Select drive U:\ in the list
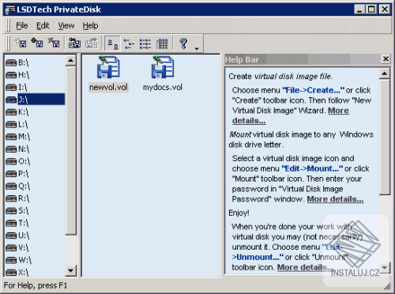This screenshot has width=395, height=294. (x=17, y=235)
